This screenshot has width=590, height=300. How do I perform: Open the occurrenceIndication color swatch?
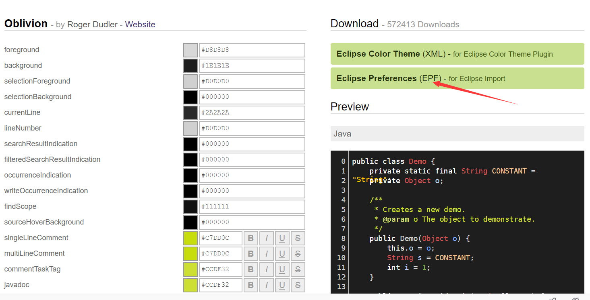pos(190,176)
